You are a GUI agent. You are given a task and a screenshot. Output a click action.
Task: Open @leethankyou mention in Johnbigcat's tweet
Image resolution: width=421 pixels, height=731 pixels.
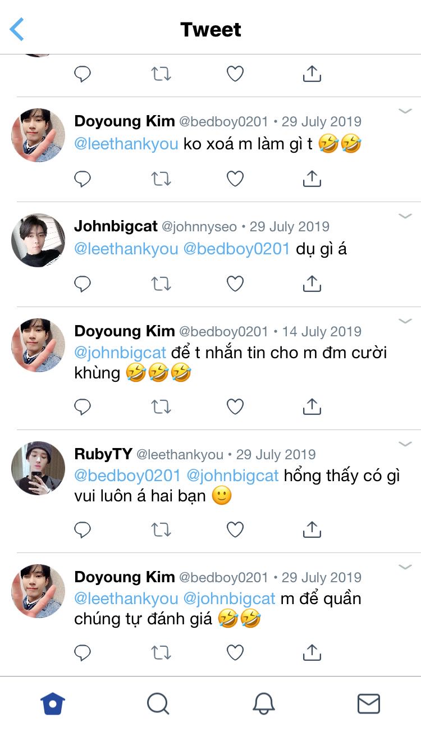(x=126, y=249)
